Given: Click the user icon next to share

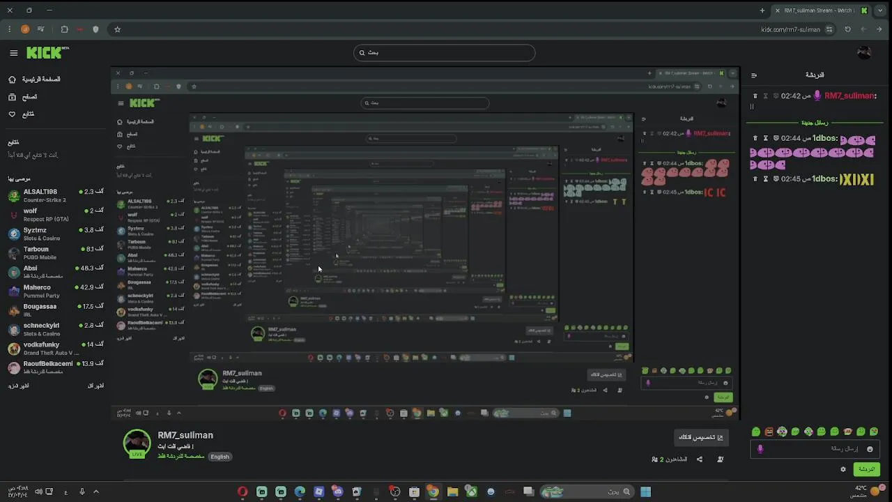Looking at the screenshot, I should pyautogui.click(x=720, y=459).
